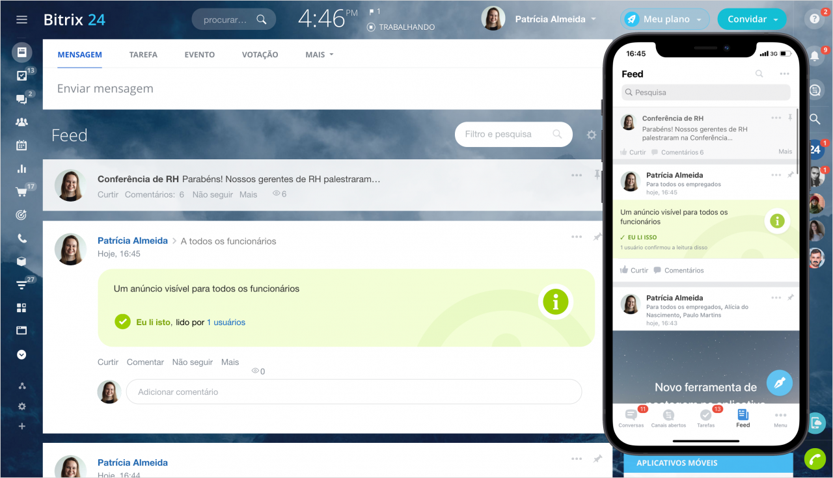The width and height of the screenshot is (833, 478).
Task: Open Patrícia Almeida profile dropdown in header
Action: pyautogui.click(x=555, y=20)
